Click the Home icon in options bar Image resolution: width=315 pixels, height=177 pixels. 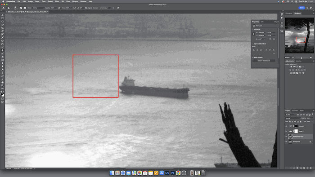[4, 8]
